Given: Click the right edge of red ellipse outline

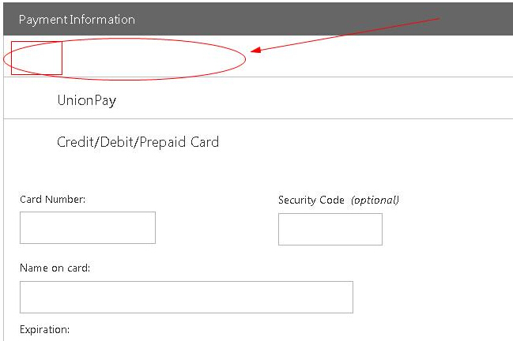Looking at the screenshot, I should (x=246, y=57).
